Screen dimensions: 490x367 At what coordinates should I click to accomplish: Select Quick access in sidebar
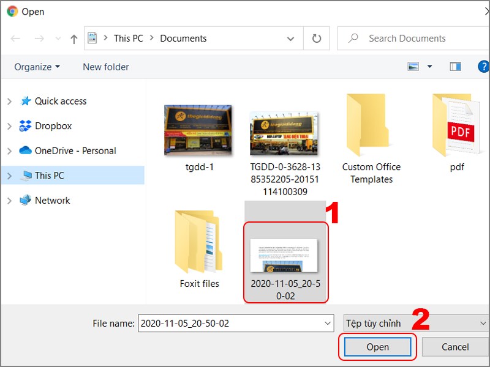[x=61, y=101]
